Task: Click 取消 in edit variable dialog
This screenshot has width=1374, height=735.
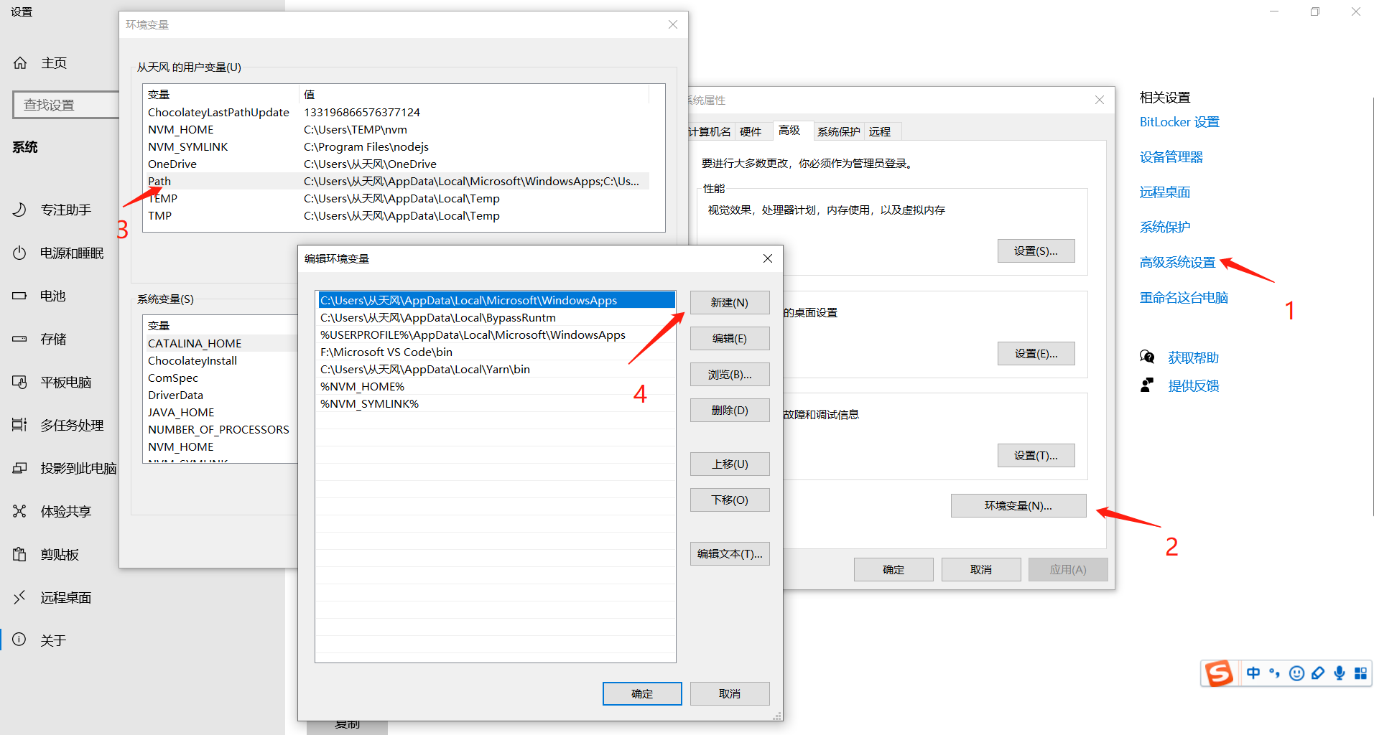Action: (730, 694)
